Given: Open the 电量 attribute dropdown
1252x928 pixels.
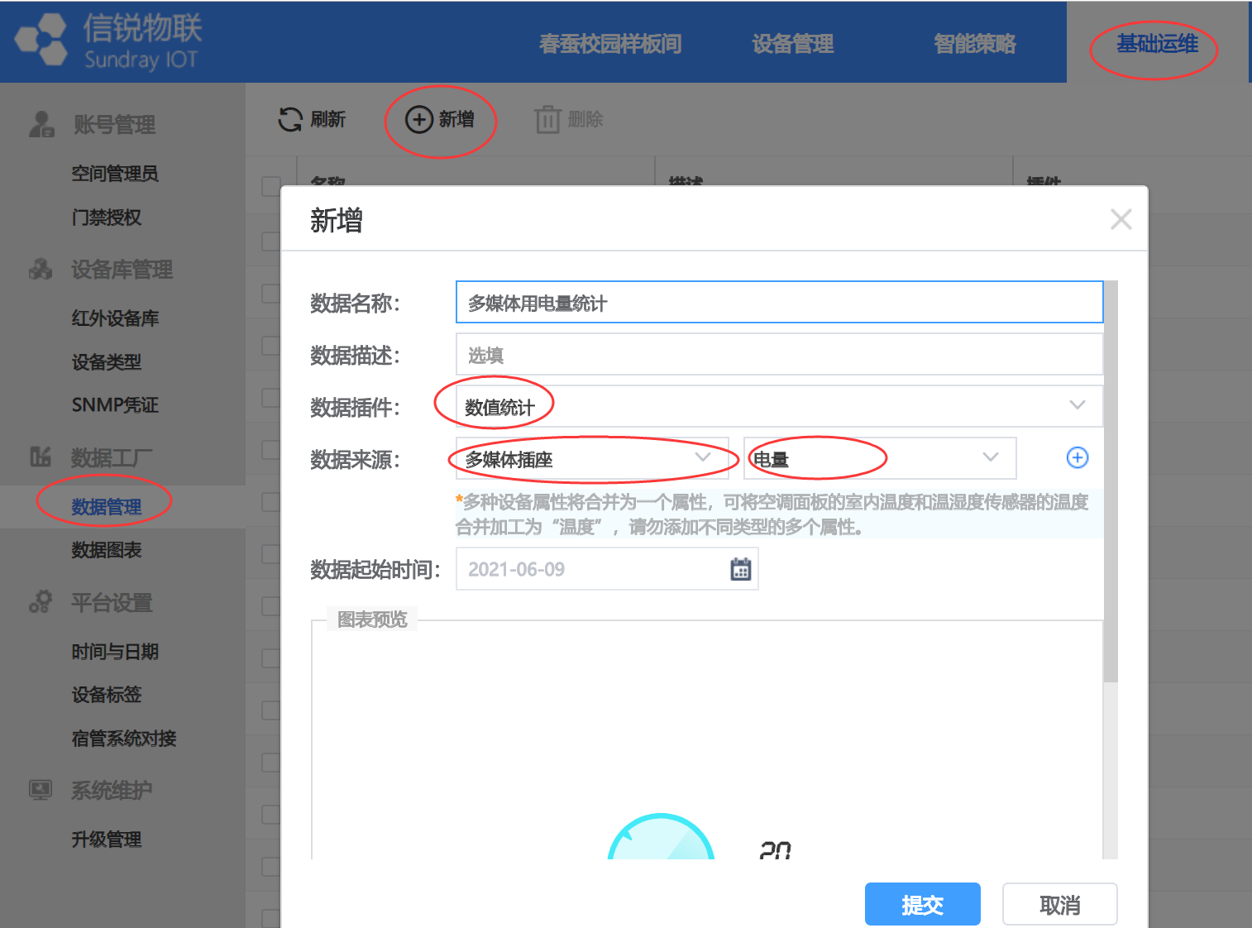Looking at the screenshot, I should point(990,457).
